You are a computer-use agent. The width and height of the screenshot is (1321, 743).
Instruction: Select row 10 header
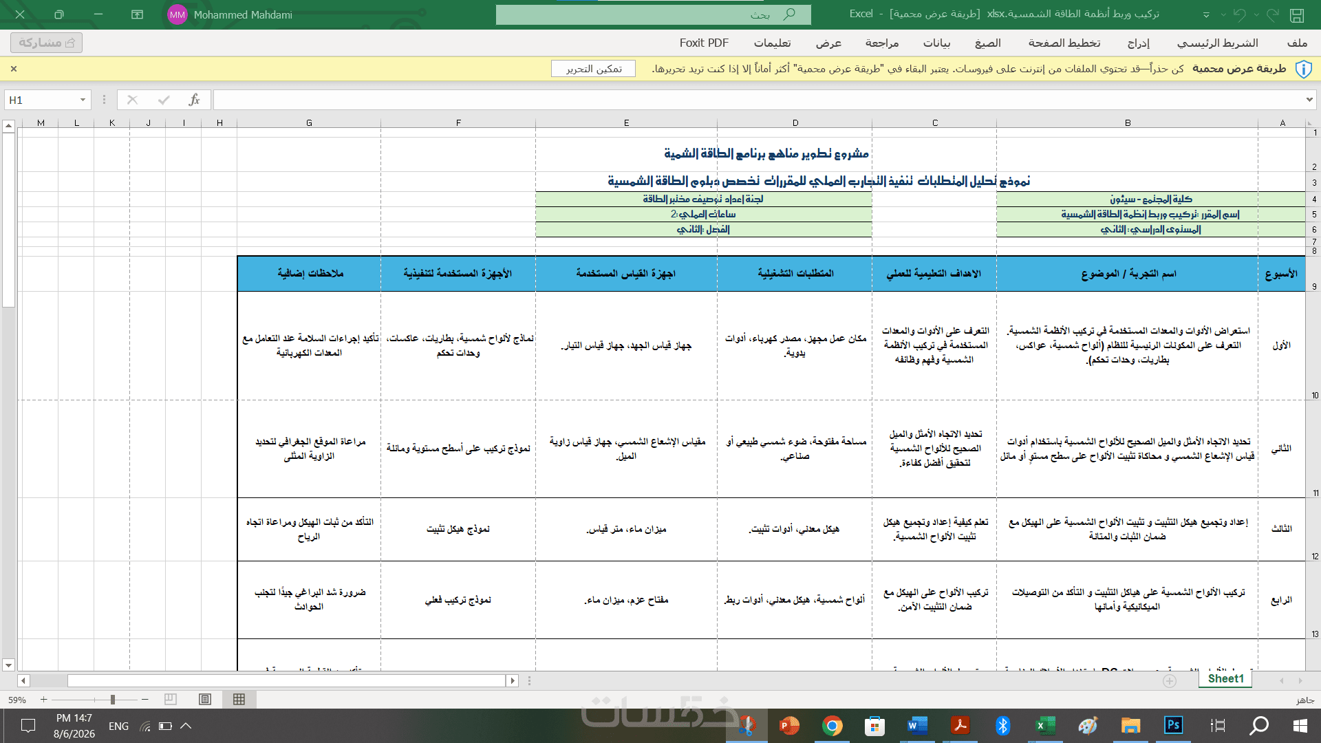click(1313, 346)
